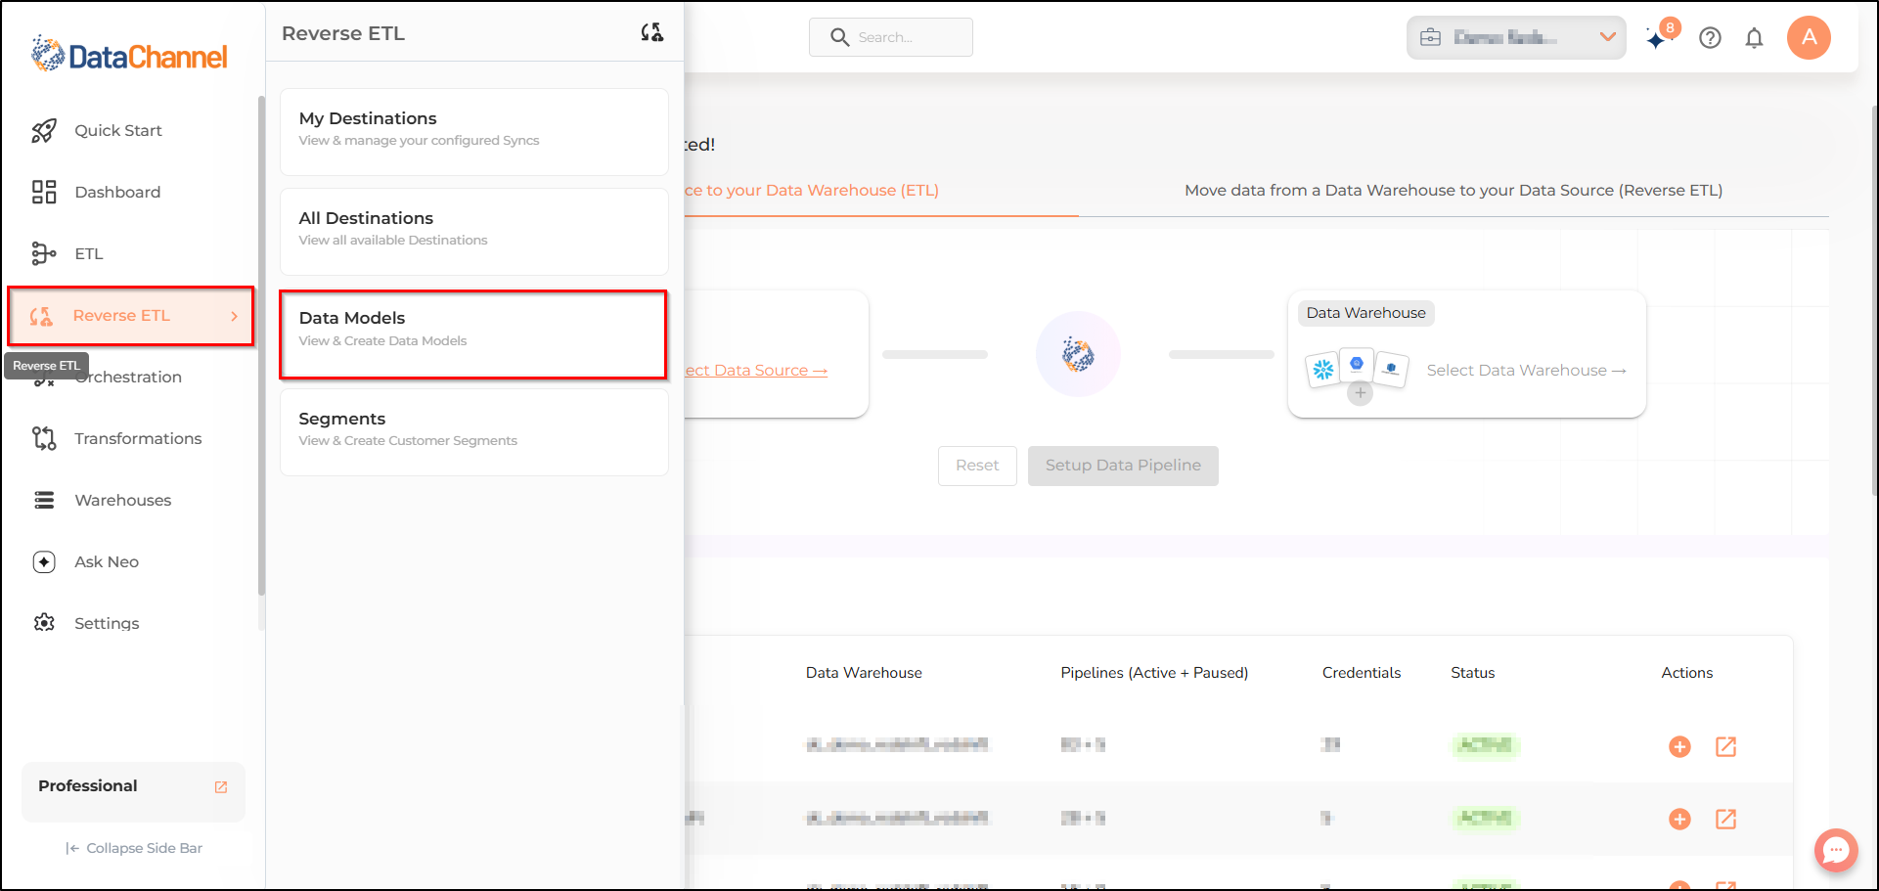Click Select Data Warehouse link
The height and width of the screenshot is (891, 1879).
(1526, 371)
